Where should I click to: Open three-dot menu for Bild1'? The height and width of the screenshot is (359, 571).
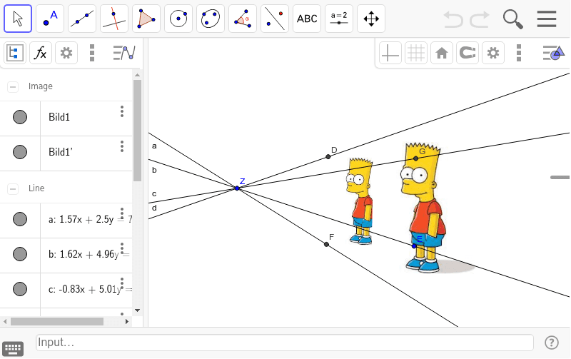tap(122, 146)
